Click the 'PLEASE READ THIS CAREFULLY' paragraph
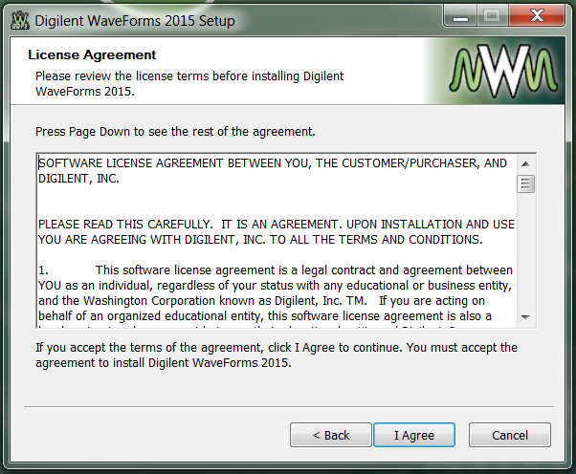The height and width of the screenshot is (474, 576). [x=277, y=232]
